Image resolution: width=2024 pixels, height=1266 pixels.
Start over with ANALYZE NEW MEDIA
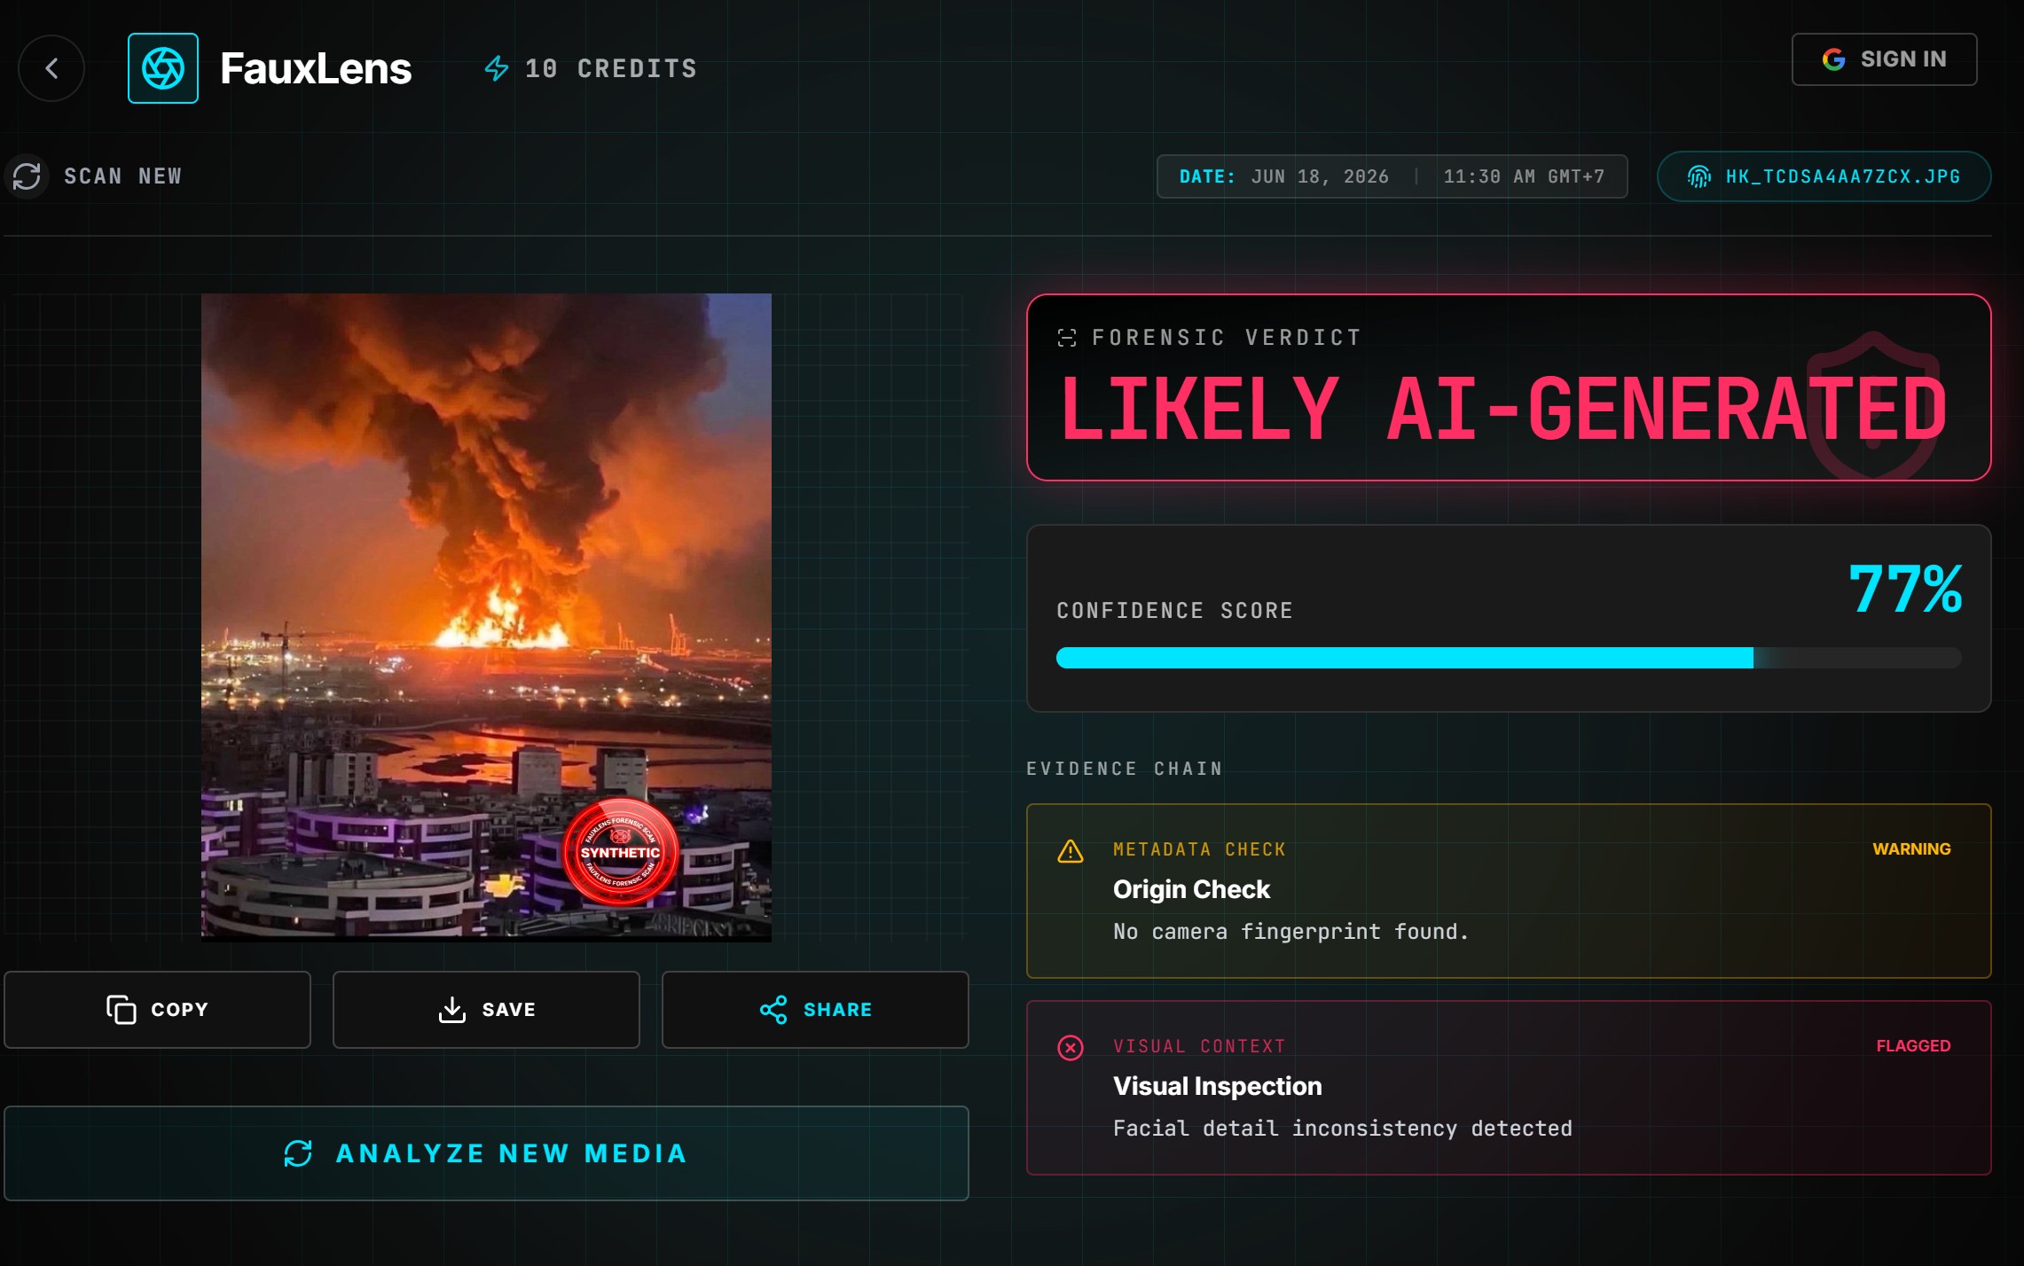click(486, 1153)
